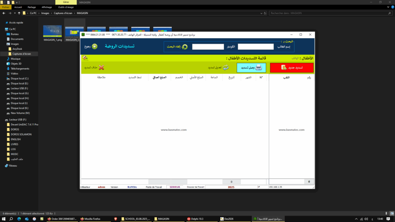This screenshot has height=222, width=395.
Task: Expand the Lecteur USB (F:) tree node
Action: (3, 119)
